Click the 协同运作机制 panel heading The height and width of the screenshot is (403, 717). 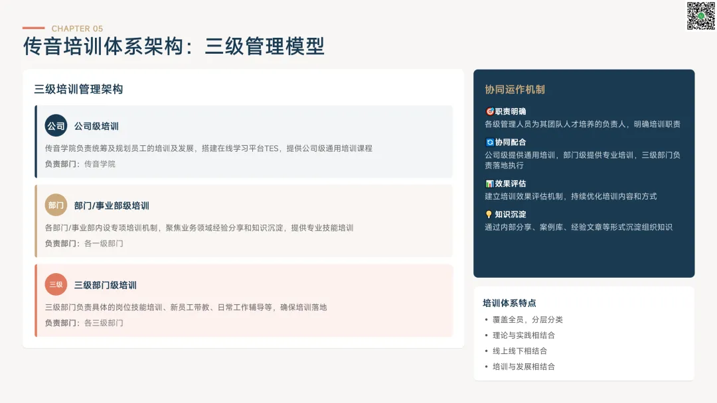(515, 89)
